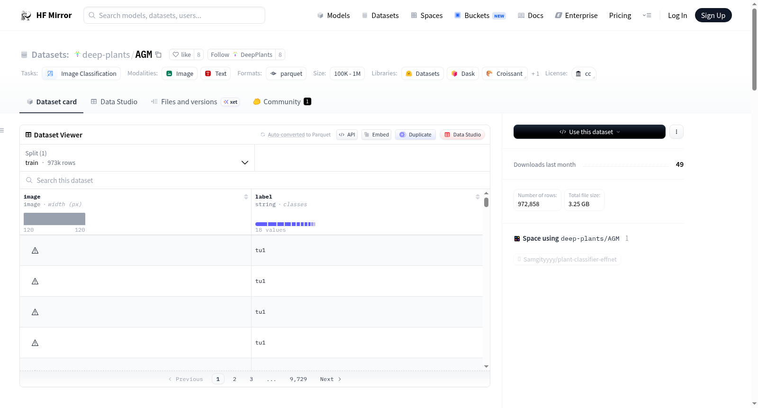Viewport: 758px width, 408px height.
Task: Like the AGM dataset
Action: coord(181,54)
